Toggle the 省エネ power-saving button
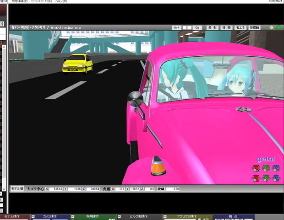284x220 pixels. click(240, 27)
